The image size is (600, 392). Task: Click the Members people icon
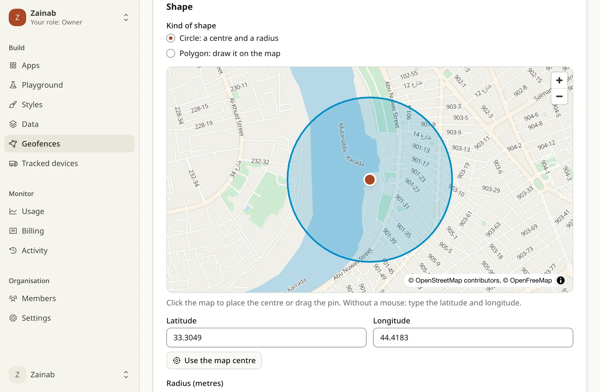[13, 298]
